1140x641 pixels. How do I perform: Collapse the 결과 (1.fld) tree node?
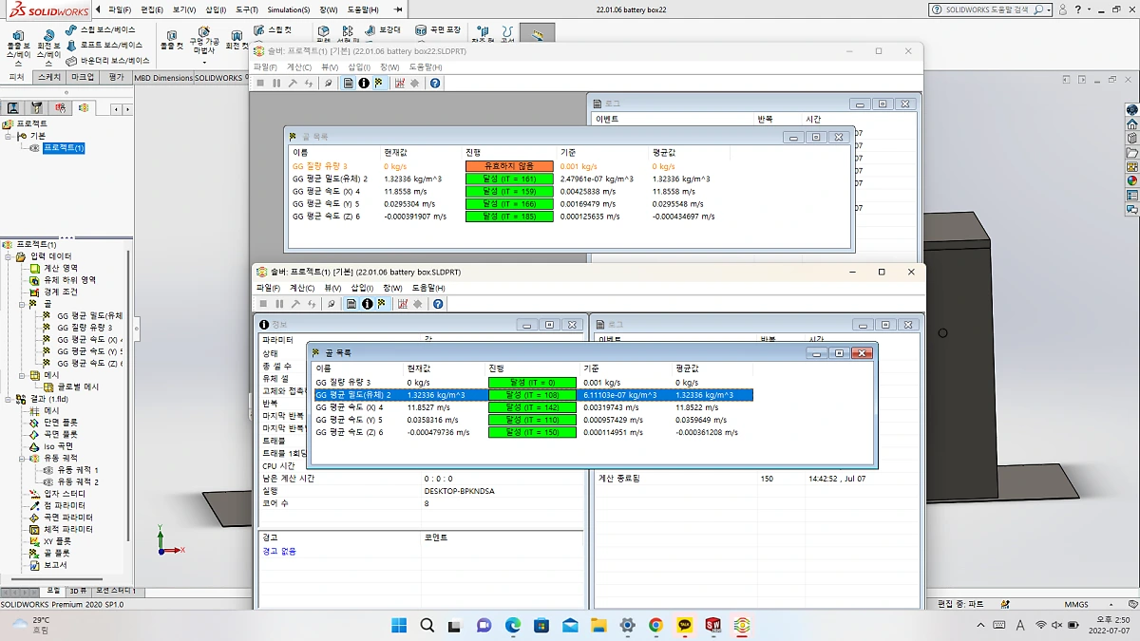pos(8,400)
